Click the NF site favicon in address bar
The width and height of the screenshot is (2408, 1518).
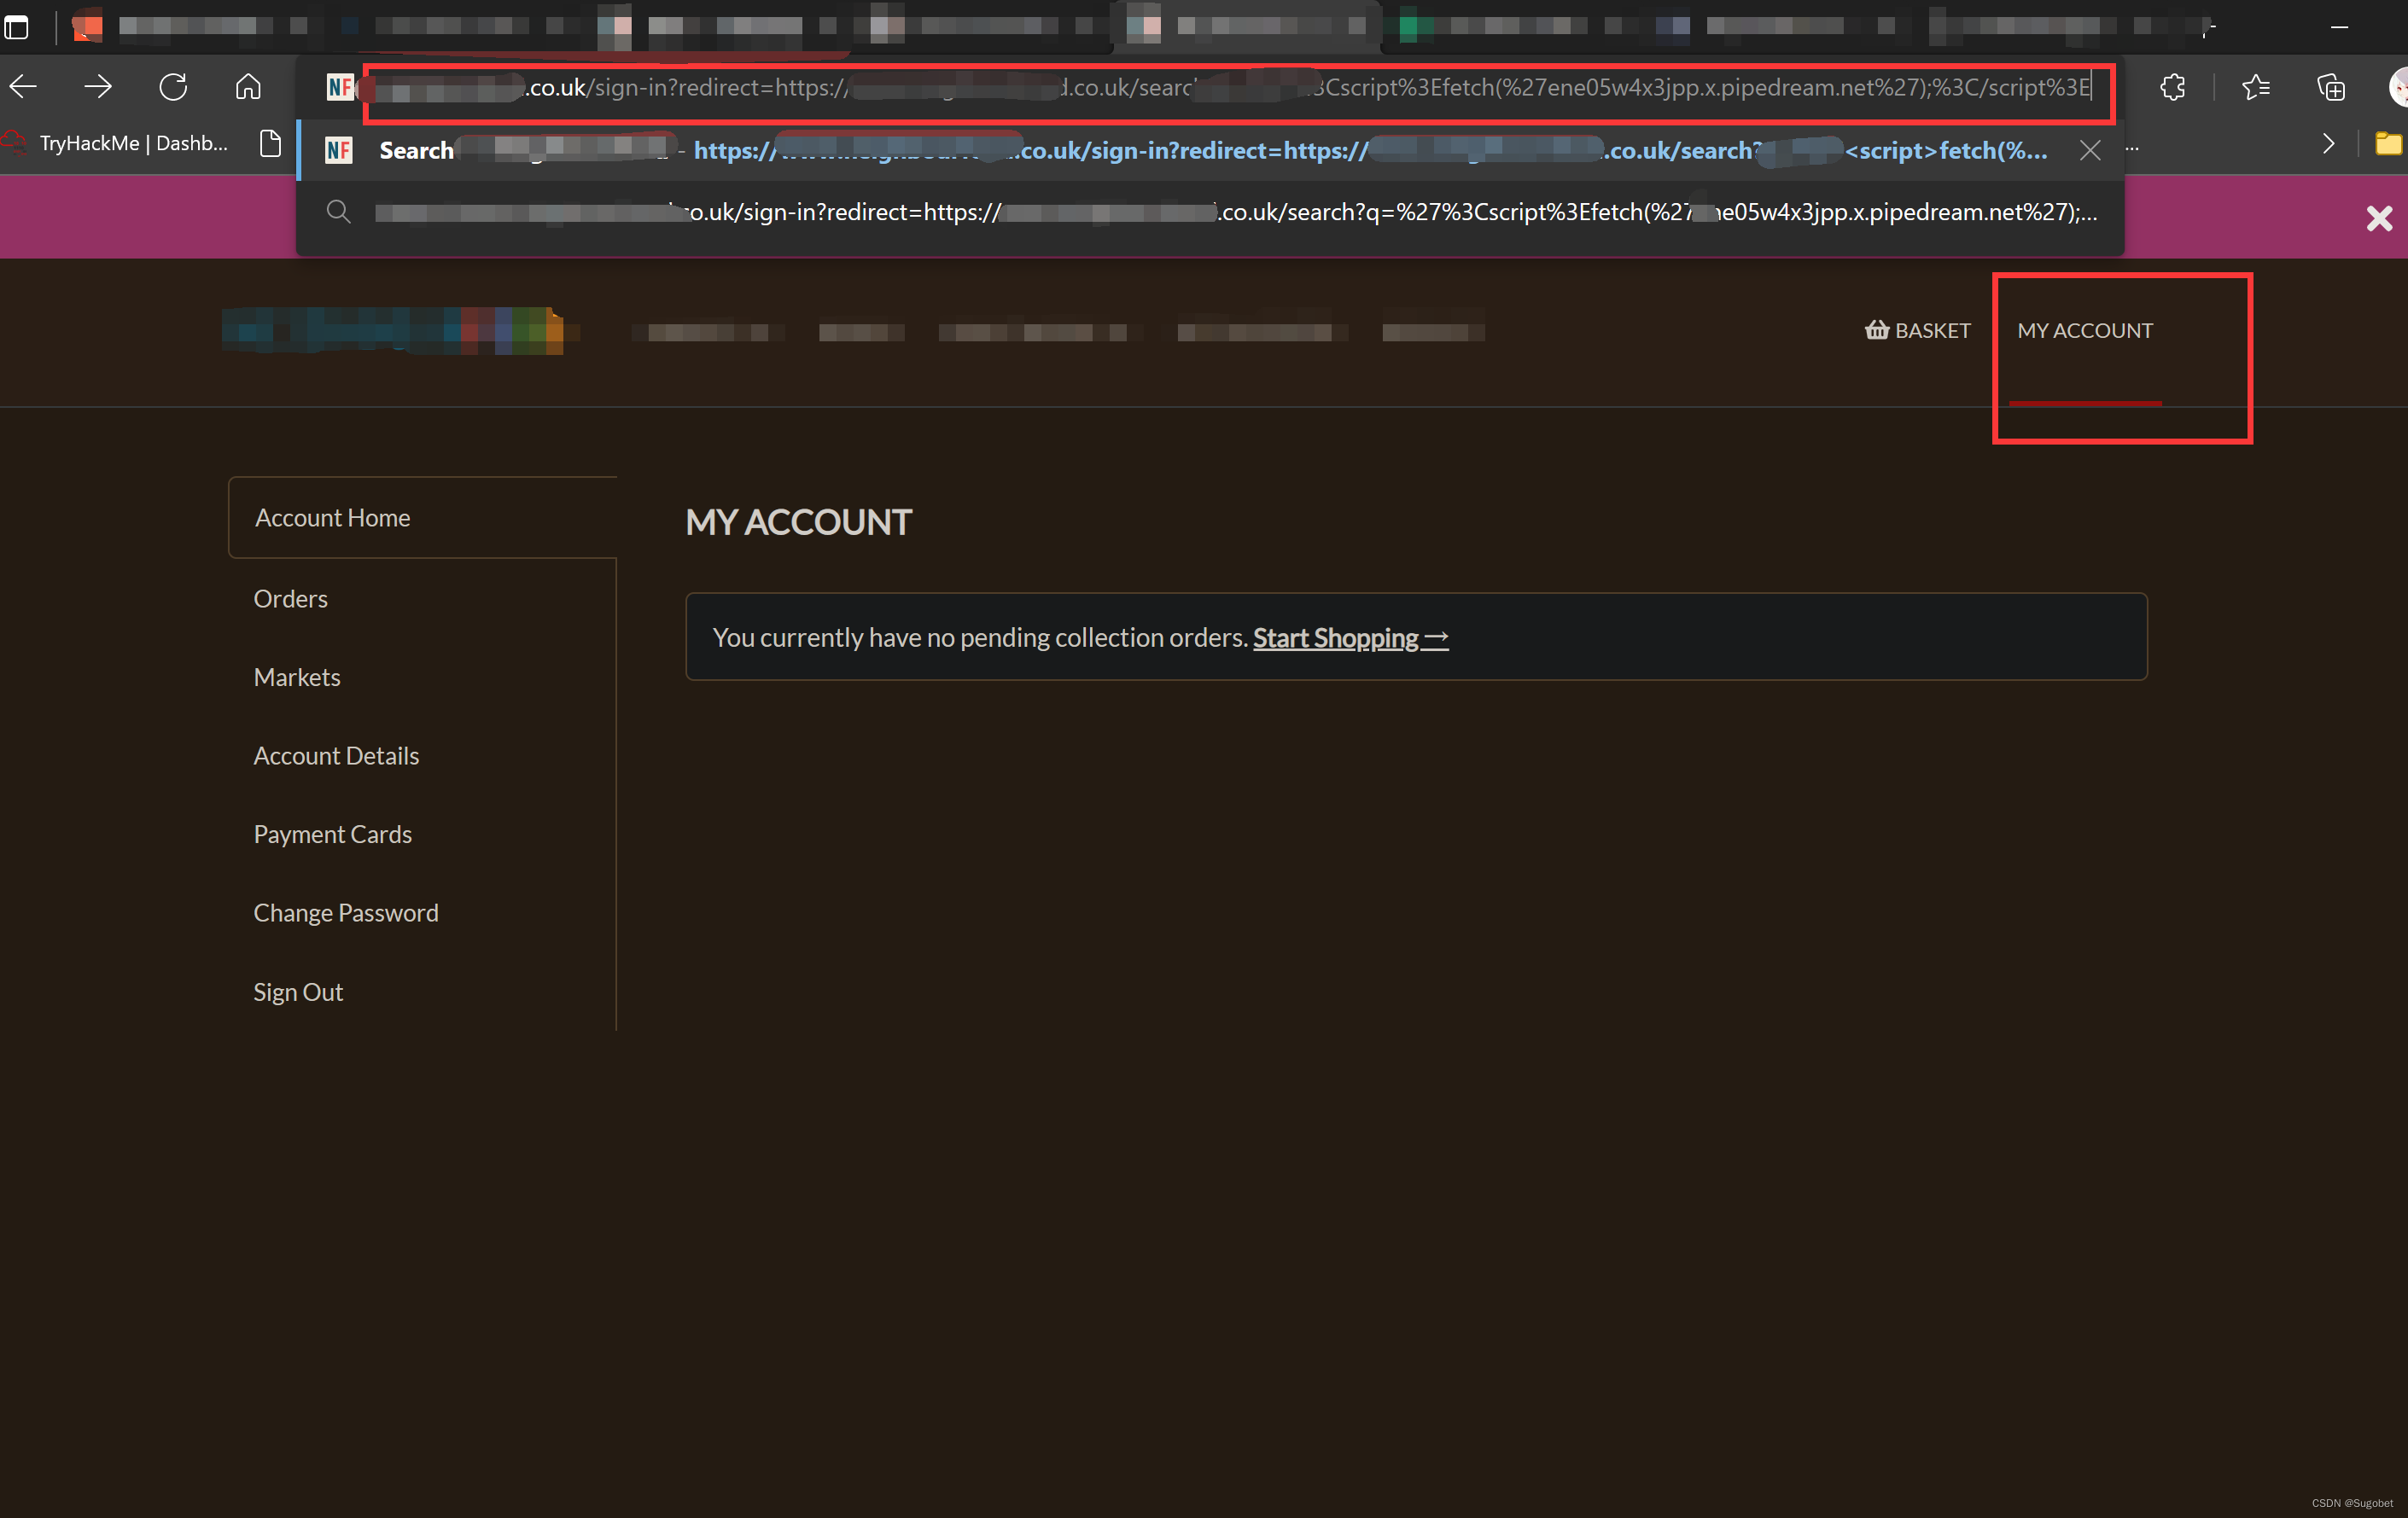340,87
